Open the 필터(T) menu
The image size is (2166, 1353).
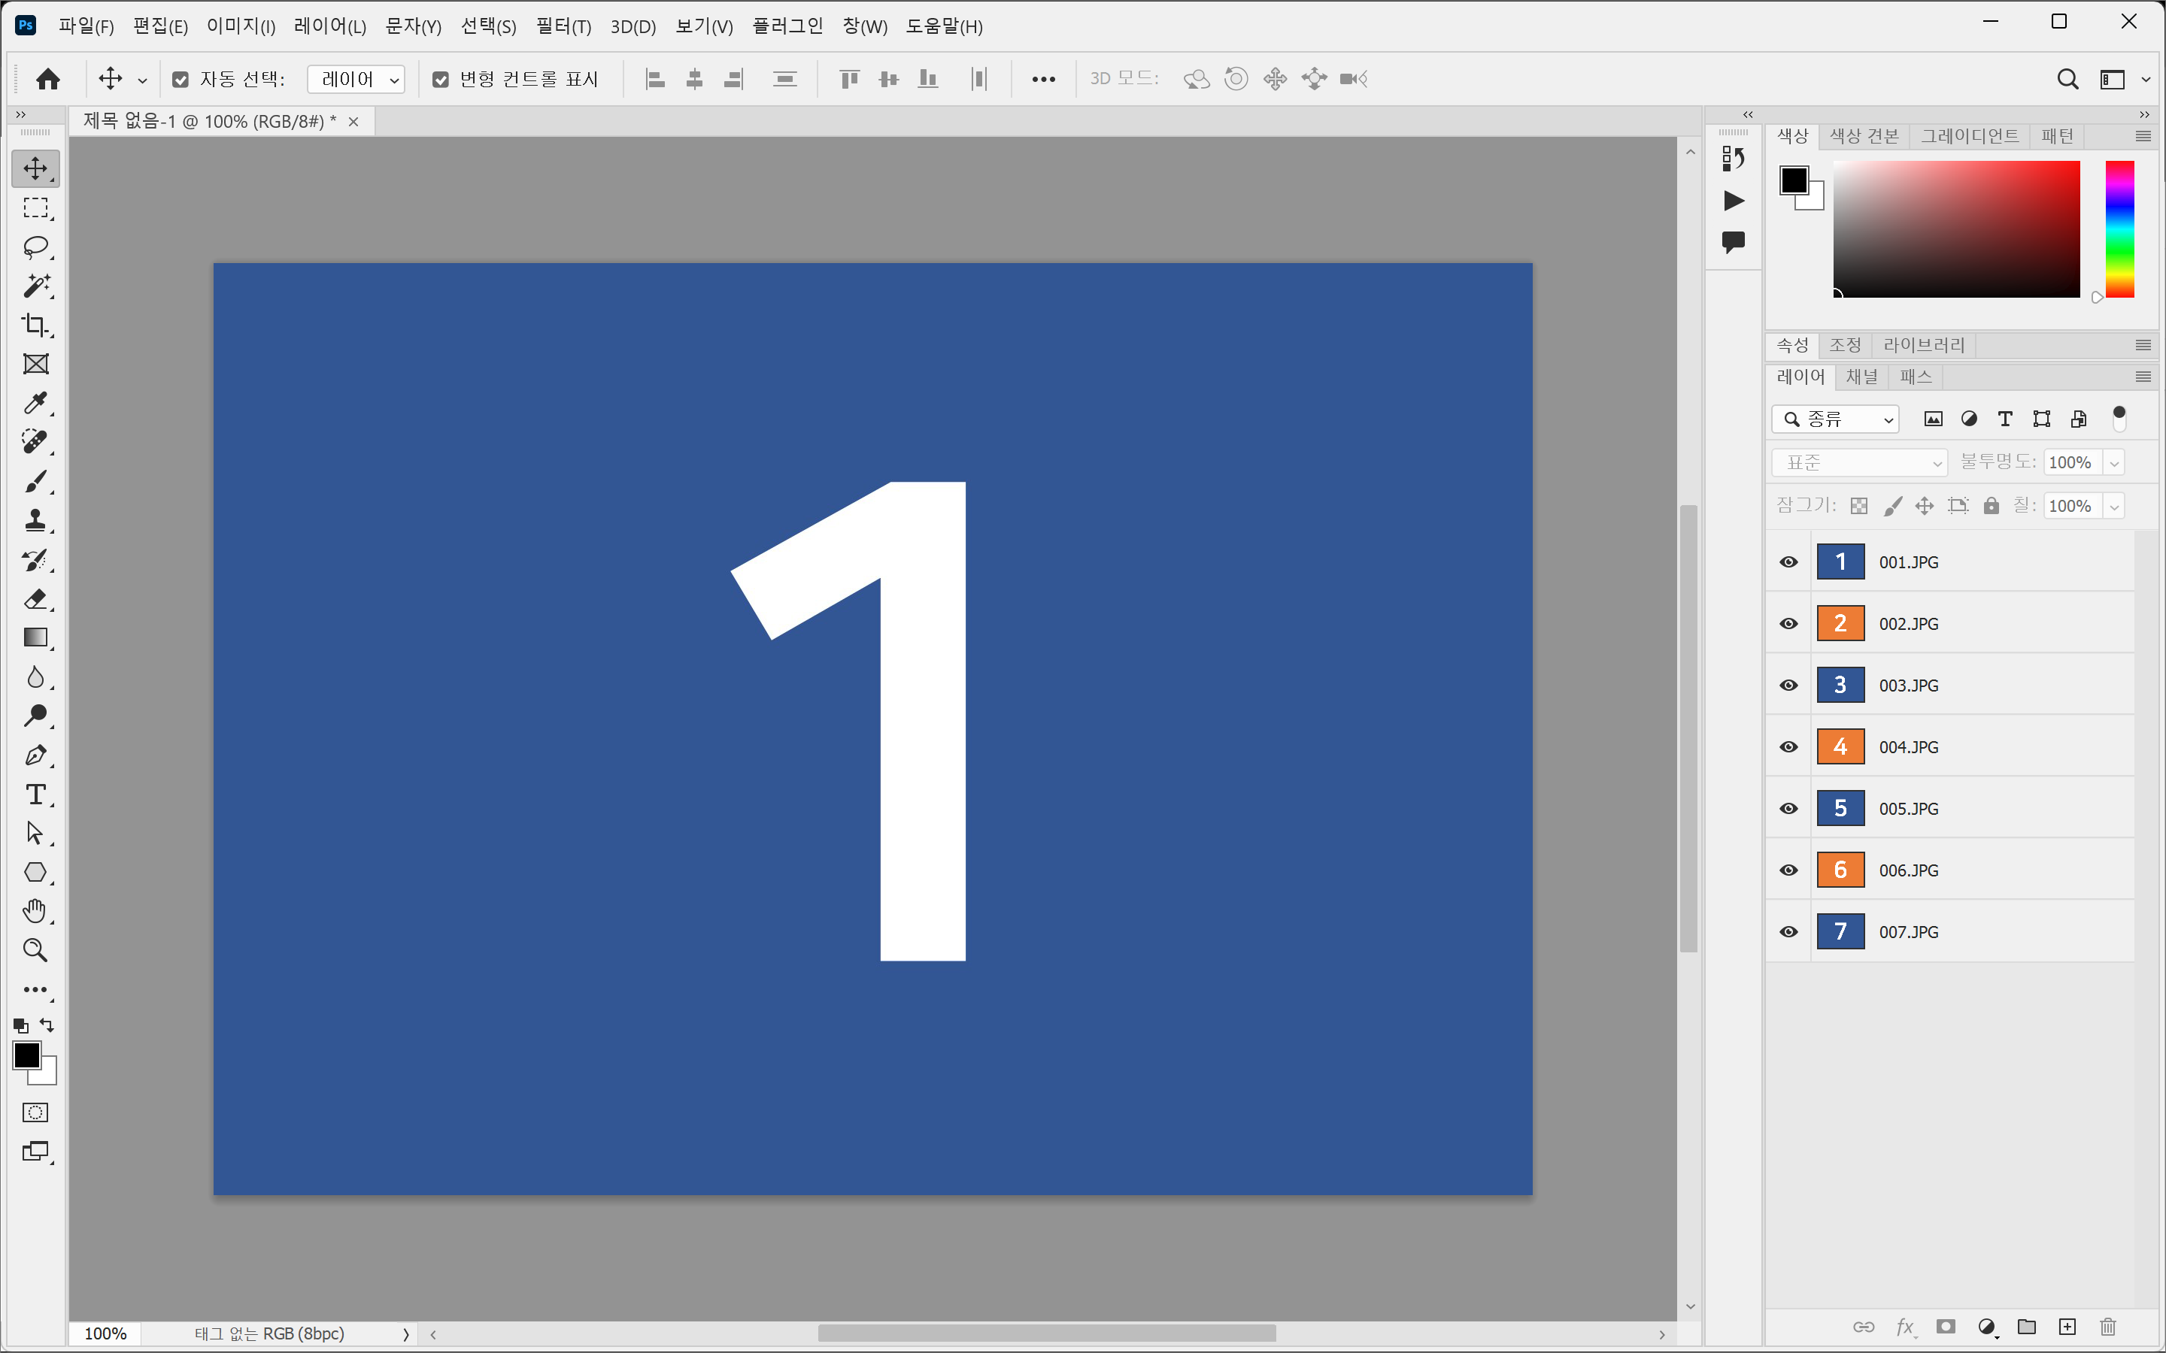coord(563,26)
